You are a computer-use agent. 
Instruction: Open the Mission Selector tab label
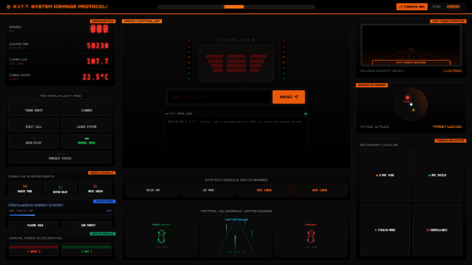click(451, 141)
